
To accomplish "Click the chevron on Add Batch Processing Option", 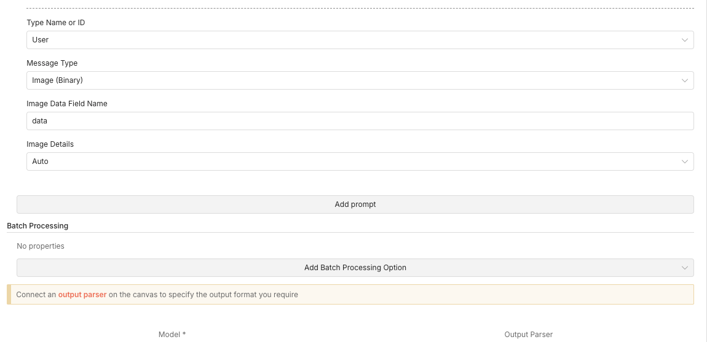I will [685, 268].
